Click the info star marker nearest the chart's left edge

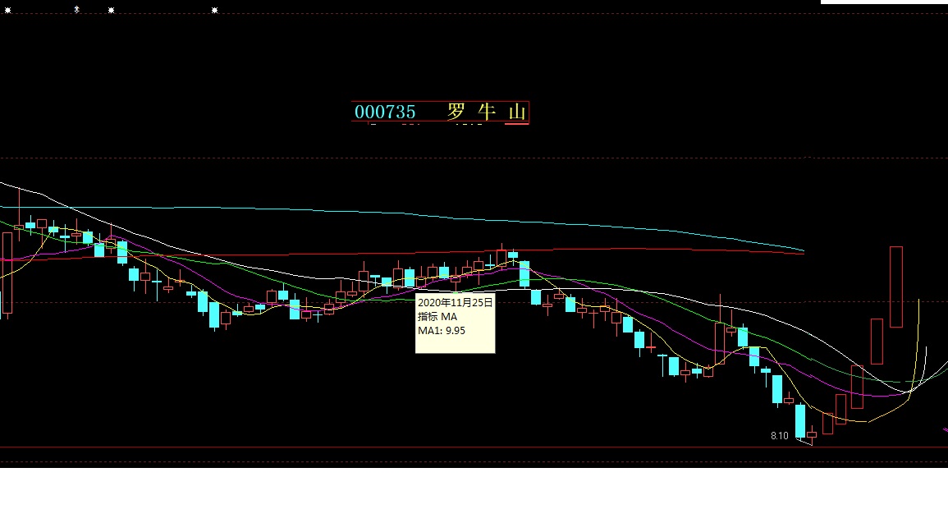(x=8, y=11)
